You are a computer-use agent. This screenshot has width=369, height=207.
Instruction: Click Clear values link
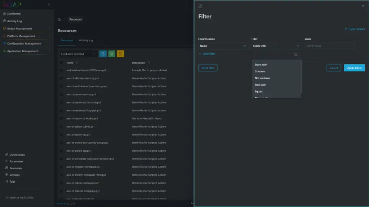coord(355,29)
